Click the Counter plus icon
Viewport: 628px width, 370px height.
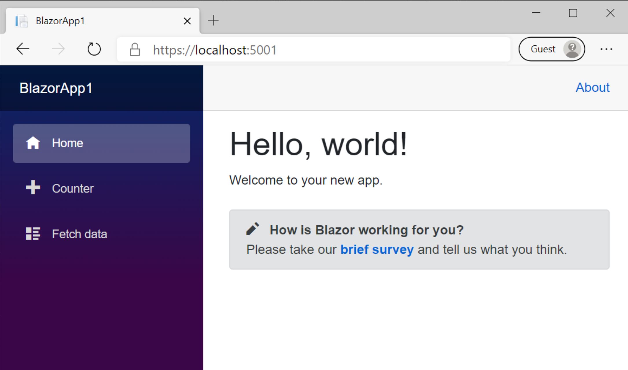(x=33, y=188)
